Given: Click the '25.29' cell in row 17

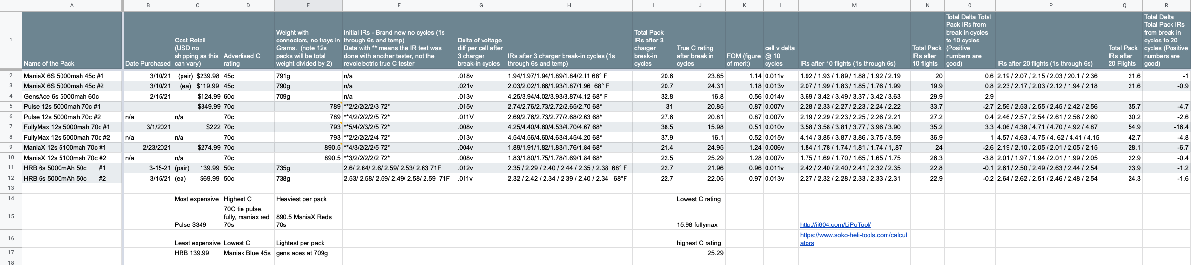Looking at the screenshot, I should pos(700,253).
